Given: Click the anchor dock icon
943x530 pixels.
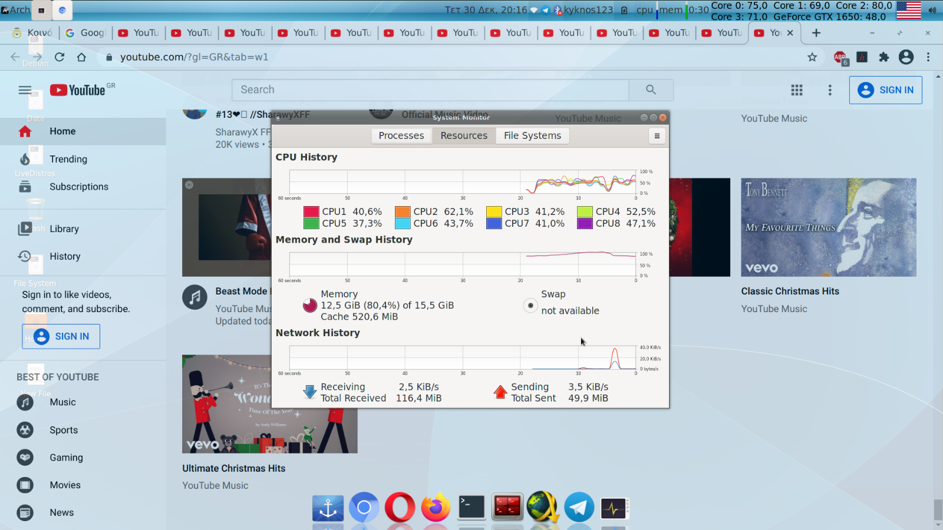Looking at the screenshot, I should click(328, 508).
